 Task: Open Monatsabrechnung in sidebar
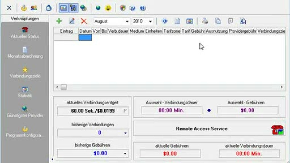(x=25, y=53)
